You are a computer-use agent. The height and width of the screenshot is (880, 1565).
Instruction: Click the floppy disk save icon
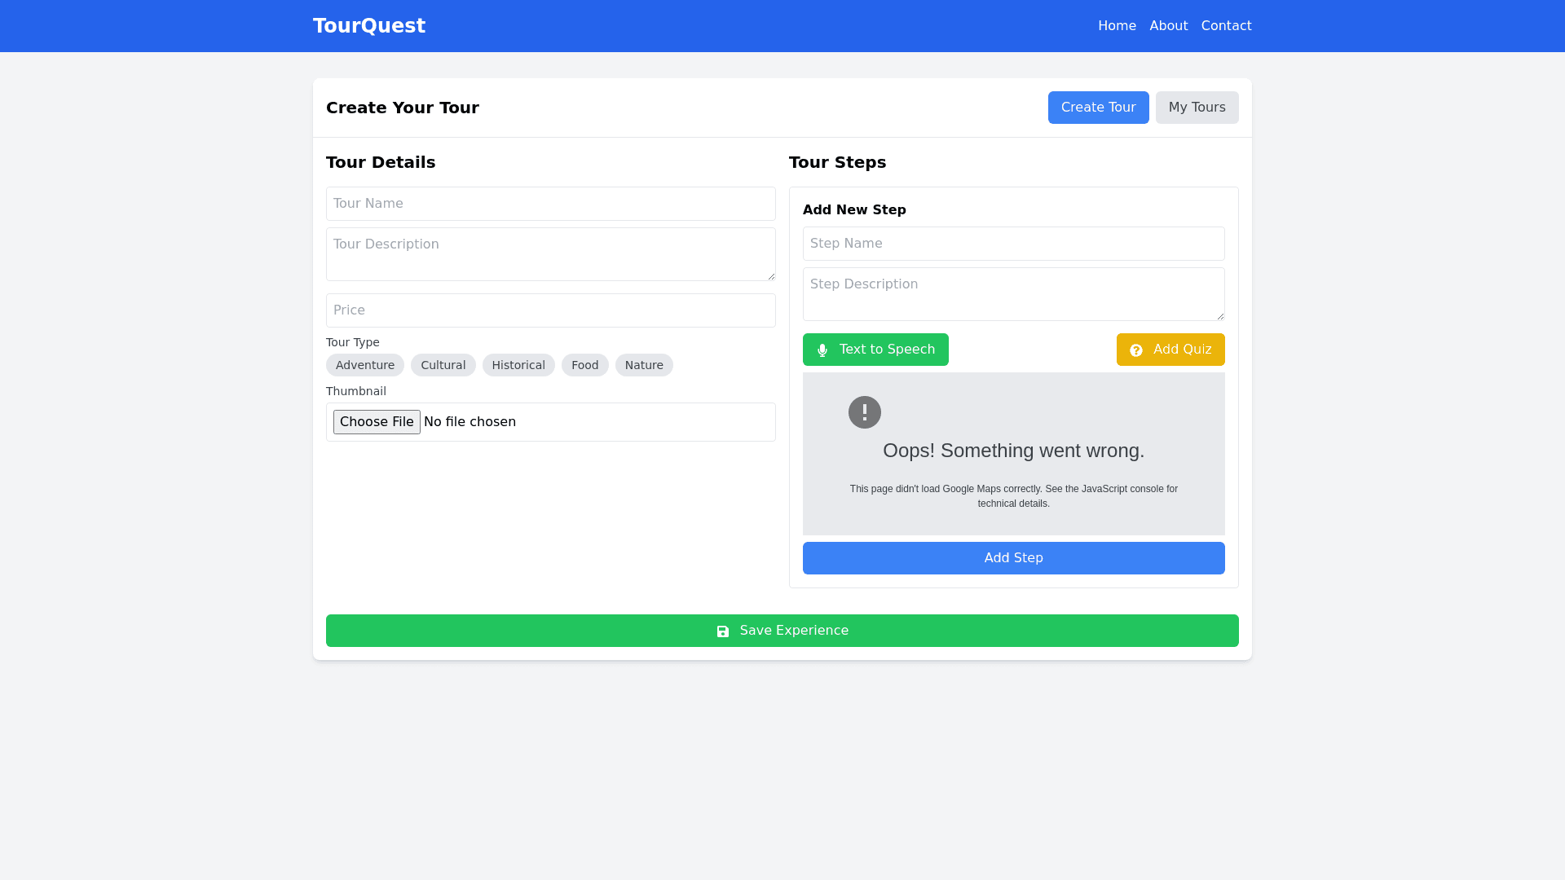(723, 631)
